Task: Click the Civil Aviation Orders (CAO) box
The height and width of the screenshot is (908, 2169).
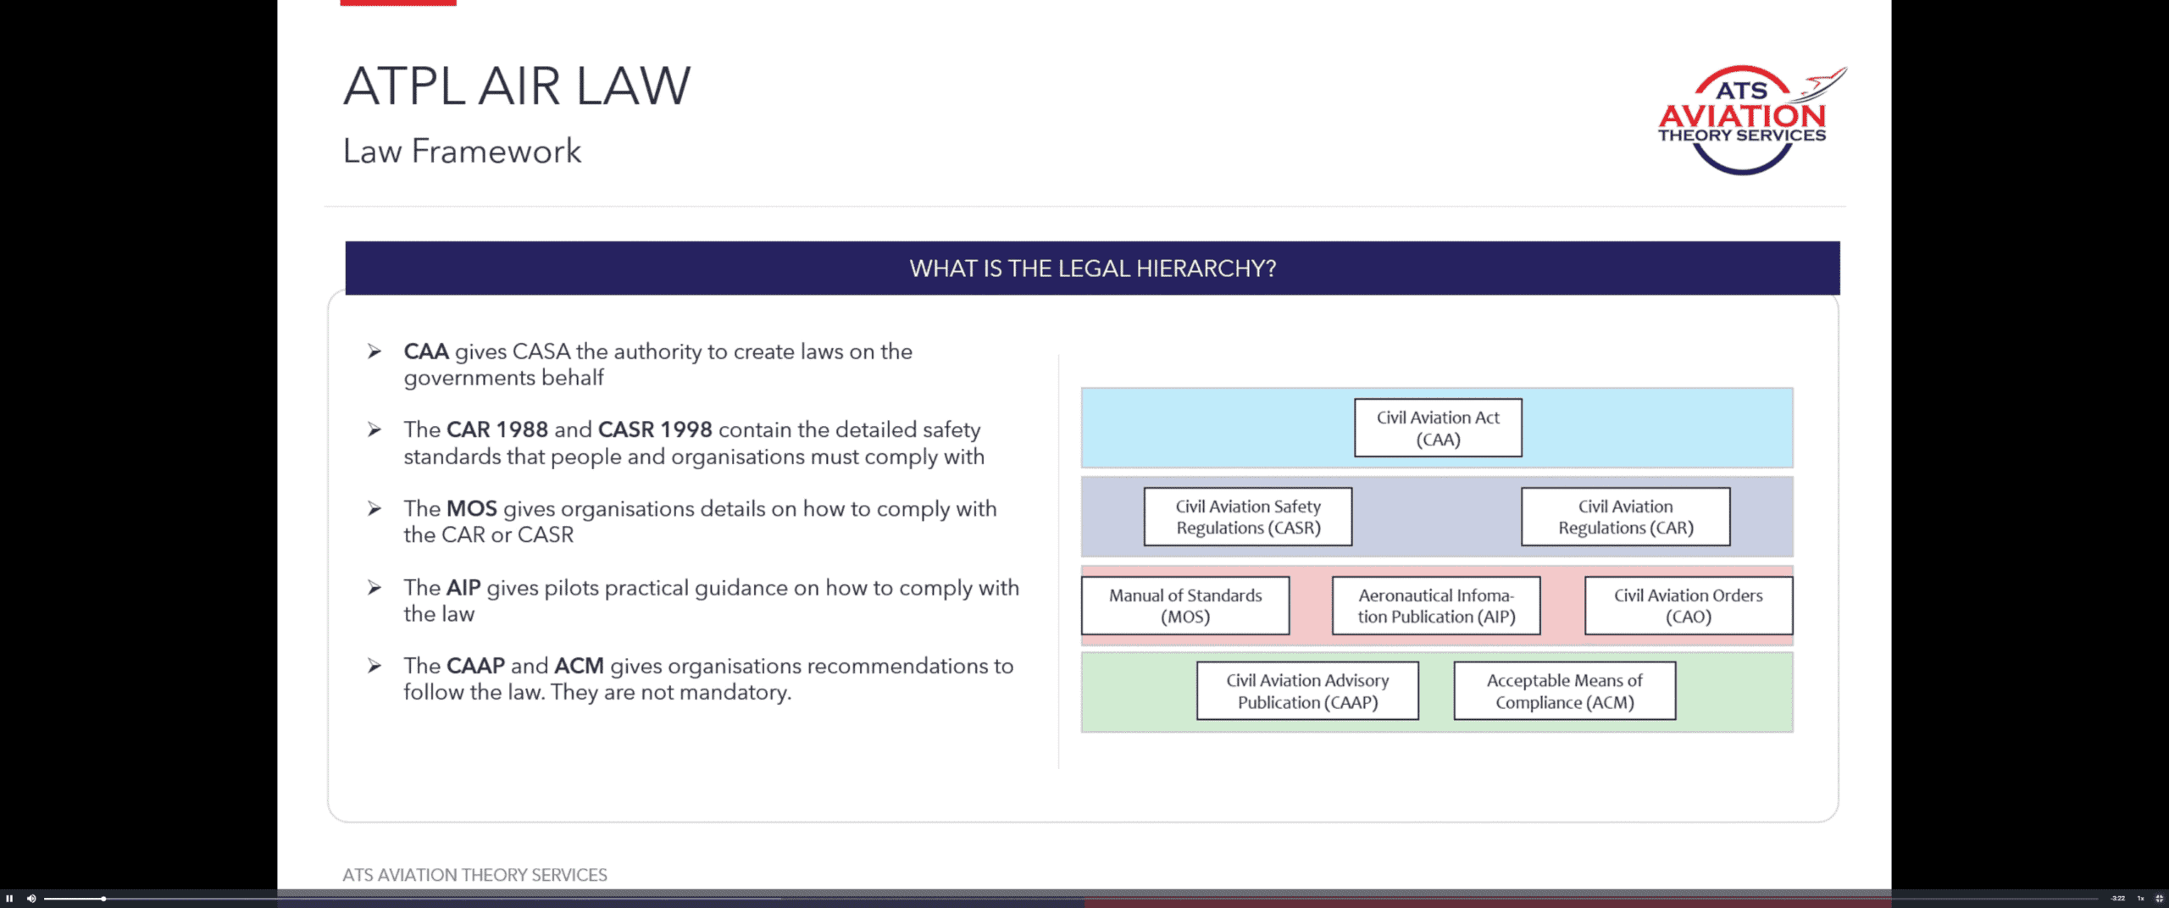Action: [x=1688, y=606]
